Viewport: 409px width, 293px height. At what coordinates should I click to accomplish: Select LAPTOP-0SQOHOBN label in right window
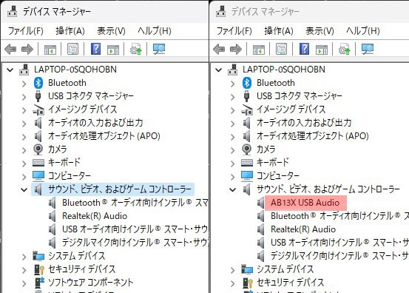[x=284, y=70]
